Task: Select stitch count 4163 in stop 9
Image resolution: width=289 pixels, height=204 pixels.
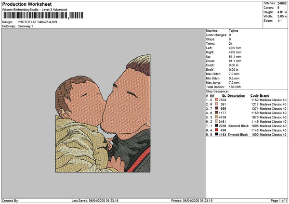Action: [222, 135]
